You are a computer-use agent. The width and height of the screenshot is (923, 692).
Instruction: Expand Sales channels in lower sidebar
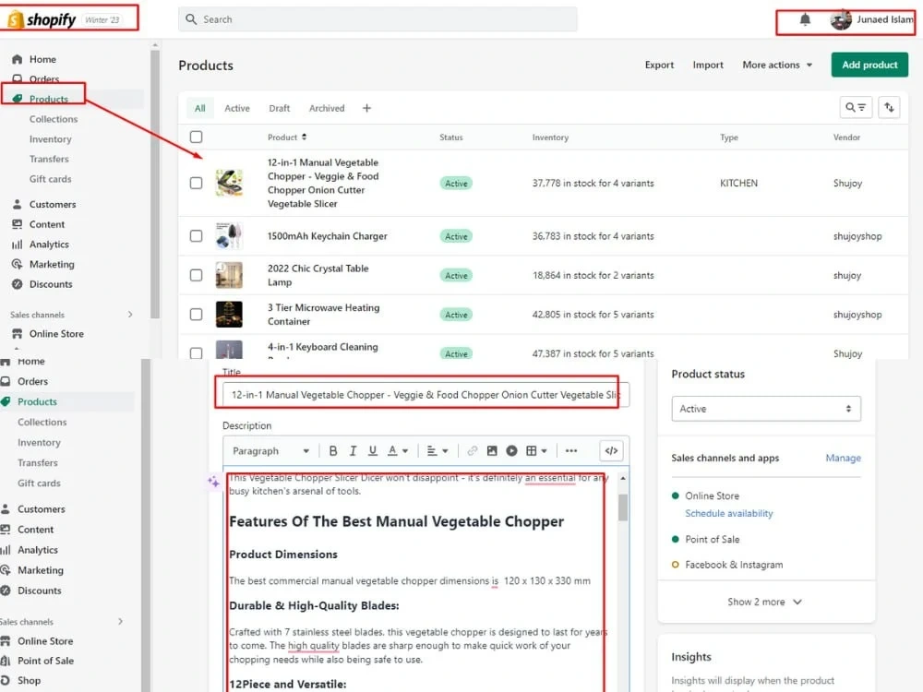[120, 621]
